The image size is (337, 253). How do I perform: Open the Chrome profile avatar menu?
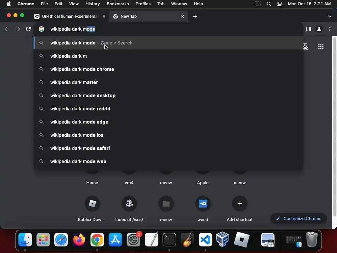coord(319,29)
